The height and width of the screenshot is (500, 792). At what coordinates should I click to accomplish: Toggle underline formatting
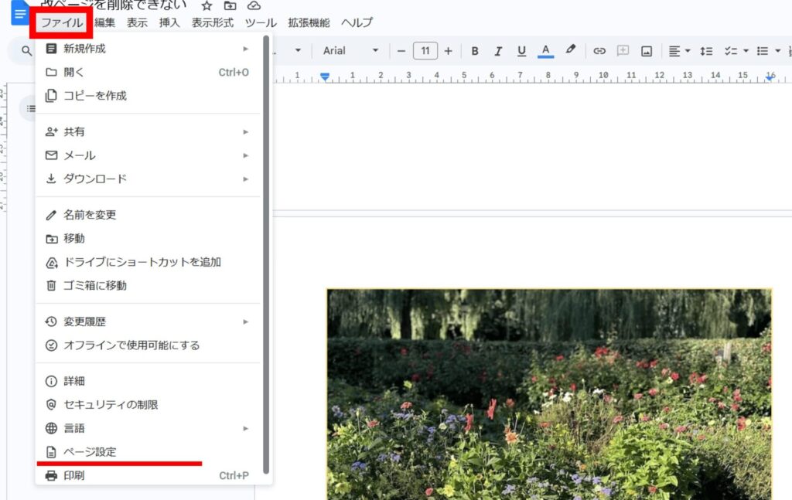[521, 51]
